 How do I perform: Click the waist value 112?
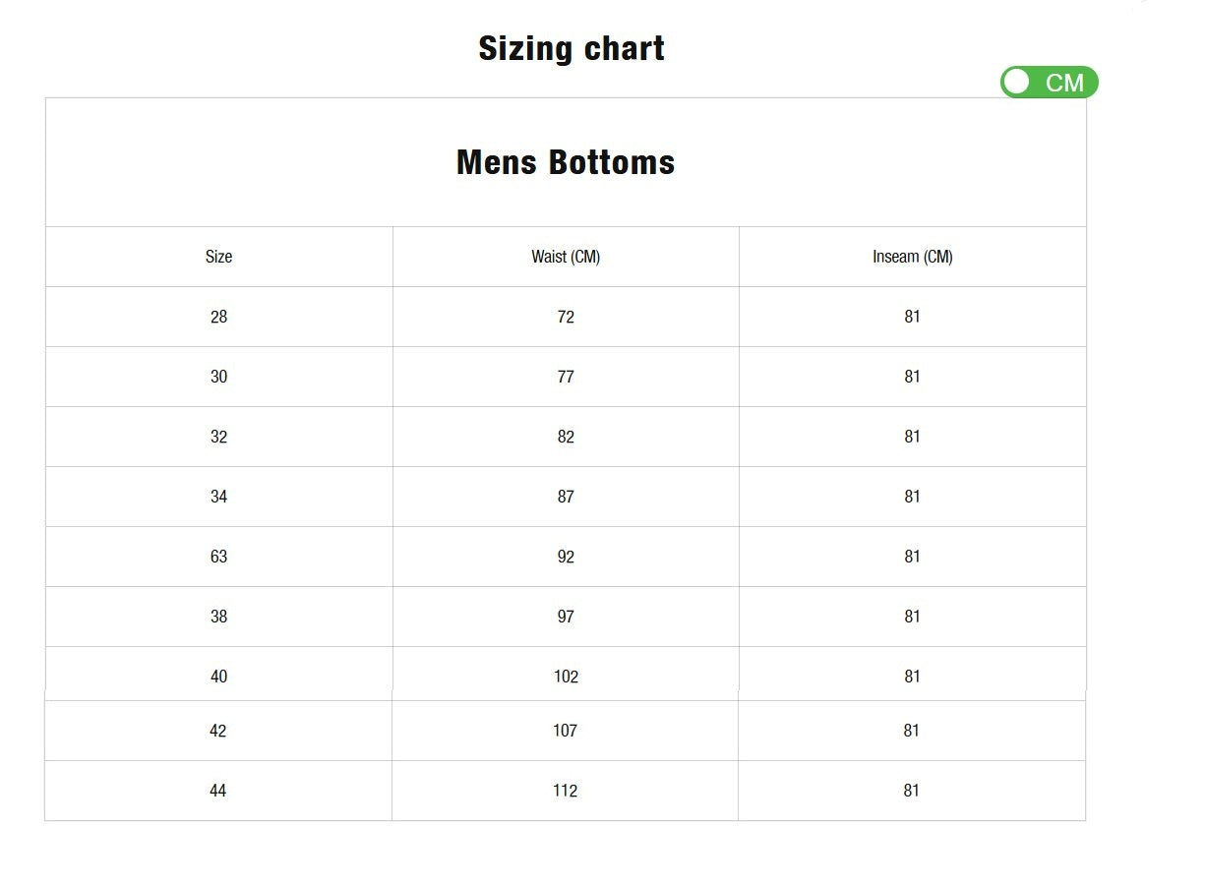point(566,791)
